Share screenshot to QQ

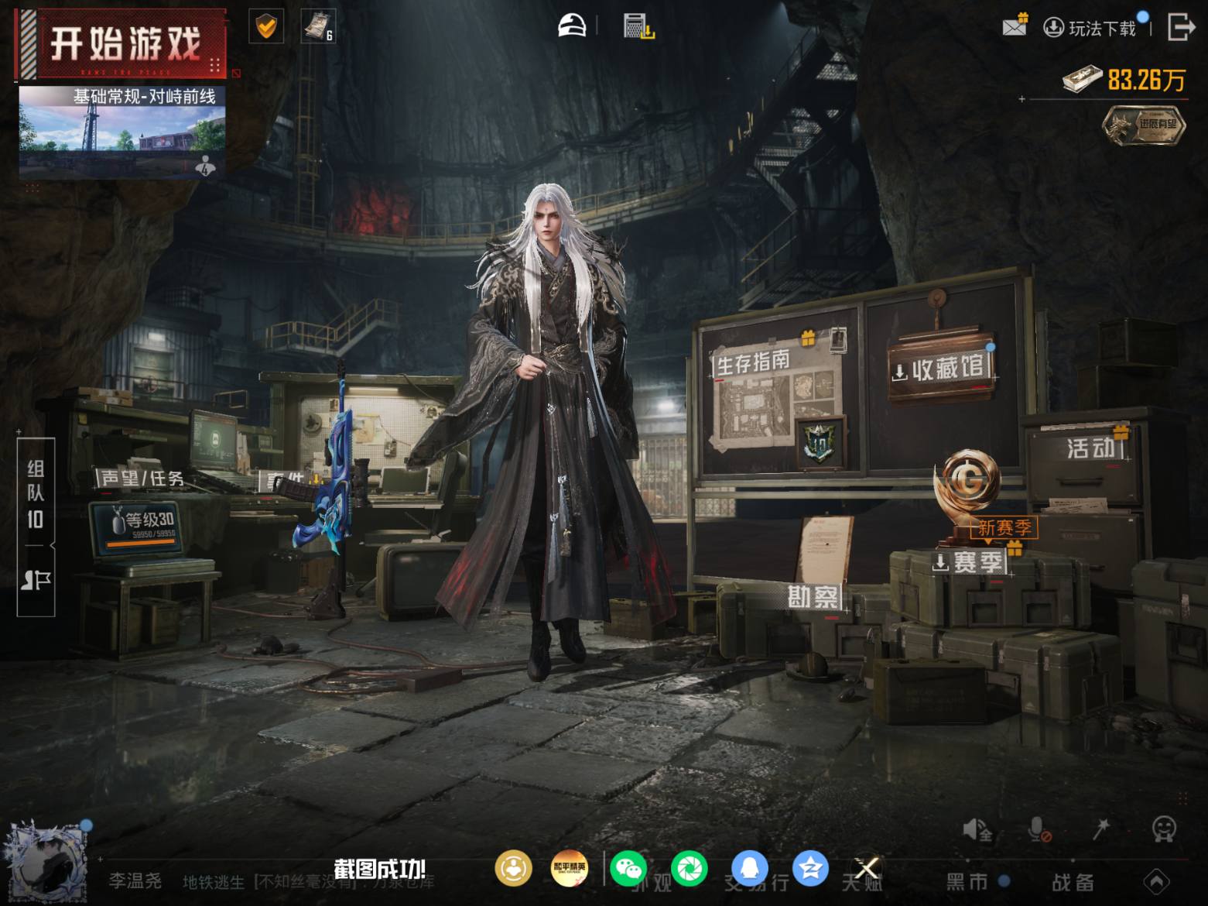[750, 868]
